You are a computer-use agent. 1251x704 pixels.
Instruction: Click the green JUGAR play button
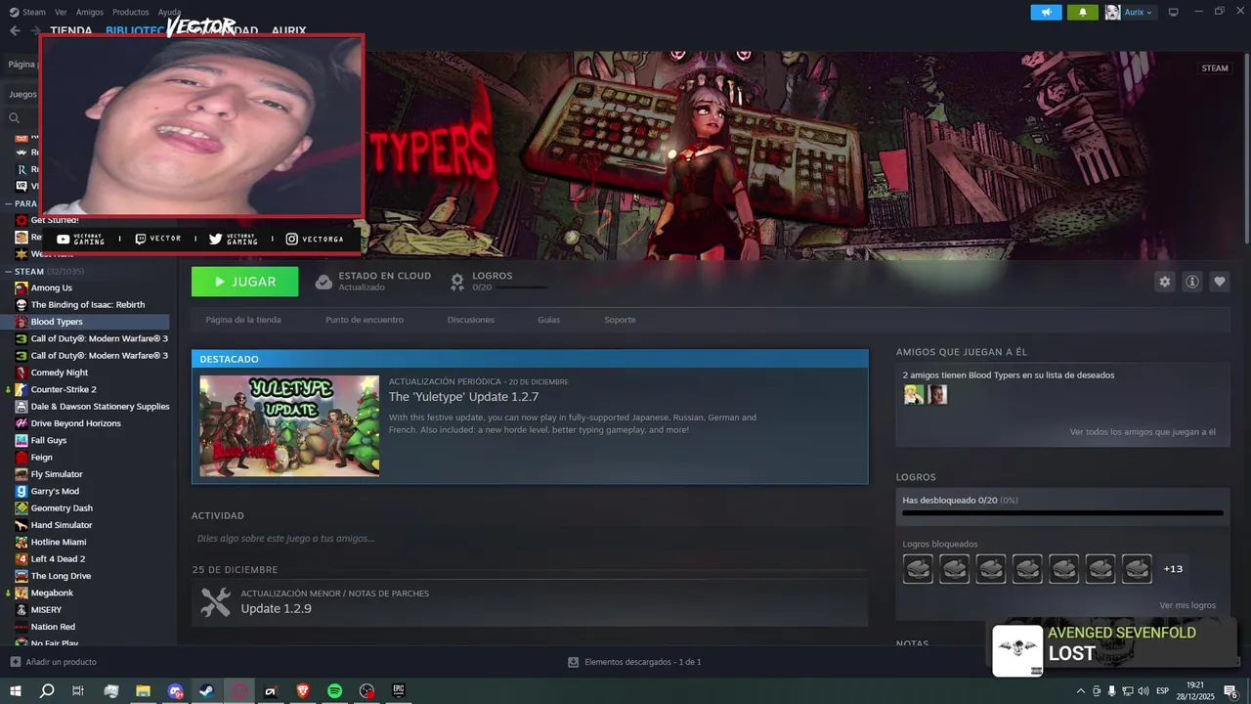(244, 282)
